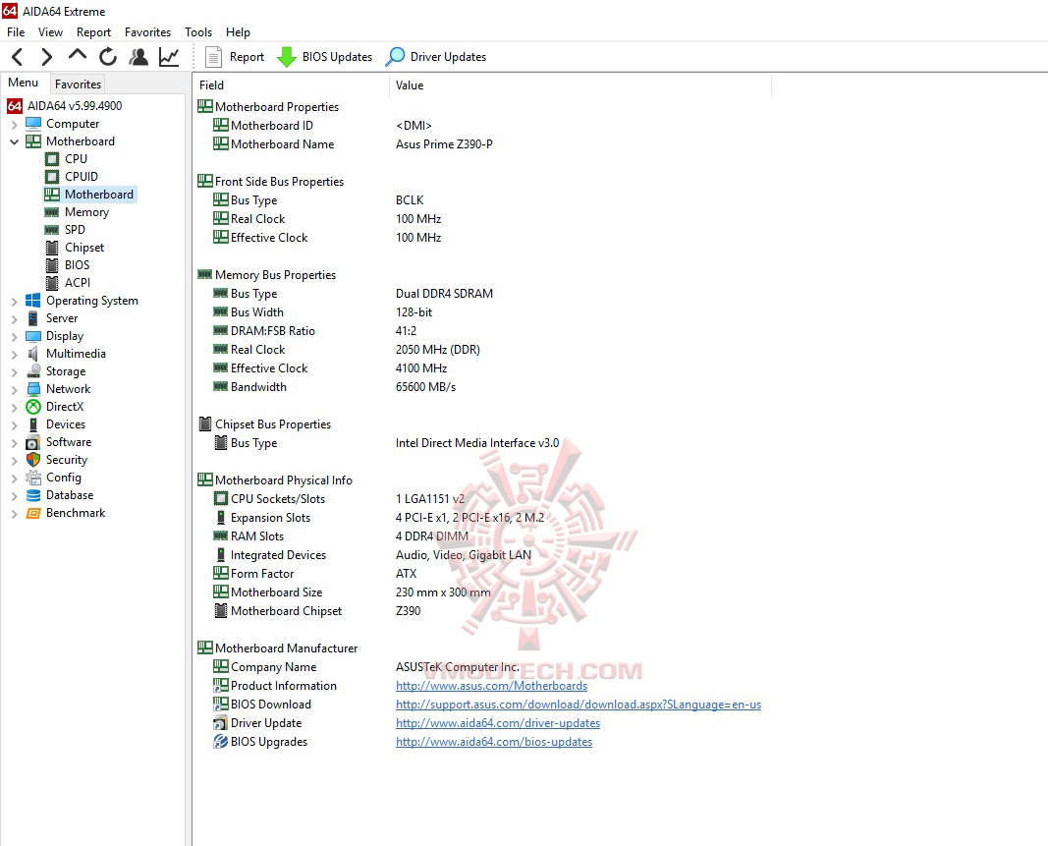1048x846 pixels.
Task: Select the Chipset tree item
Action: (84, 248)
